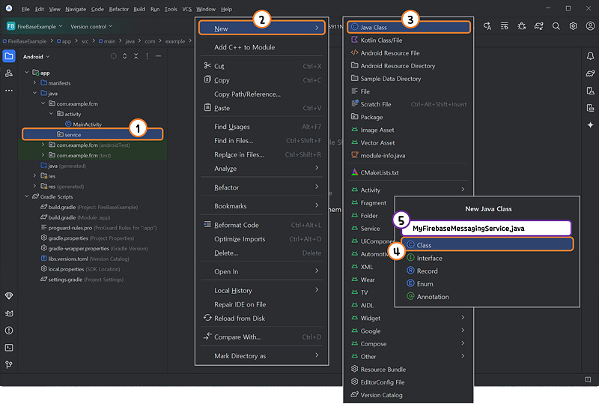The image size is (599, 404).
Task: Choose Android Resource File in submenu
Action: click(409, 52)
